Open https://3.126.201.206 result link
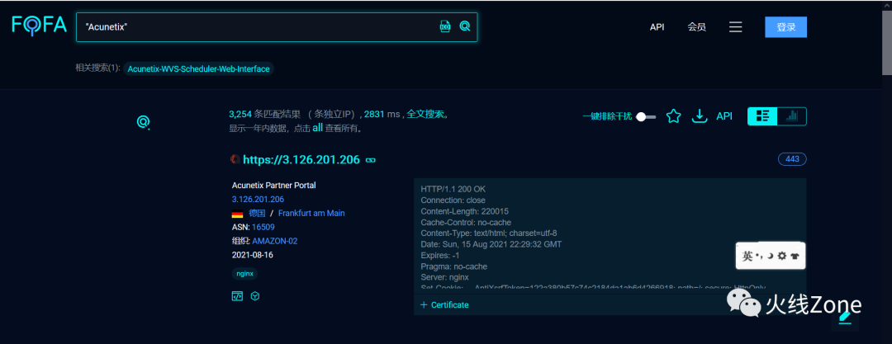 (x=301, y=160)
